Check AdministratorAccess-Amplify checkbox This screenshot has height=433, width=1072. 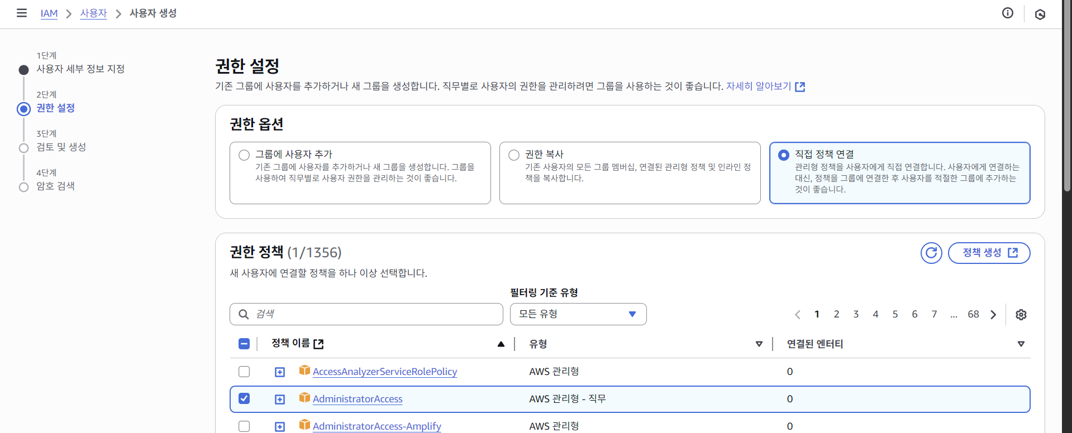coord(244,426)
